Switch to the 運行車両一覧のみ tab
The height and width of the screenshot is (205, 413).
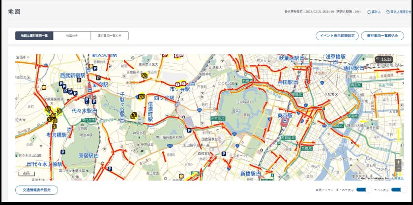click(x=110, y=36)
